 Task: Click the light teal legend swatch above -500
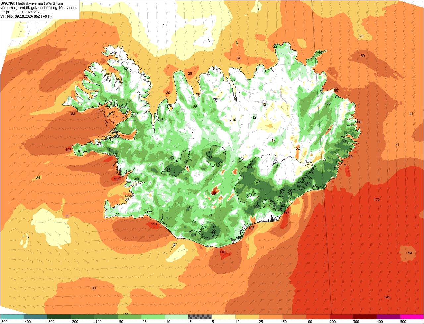[x=12, y=317]
